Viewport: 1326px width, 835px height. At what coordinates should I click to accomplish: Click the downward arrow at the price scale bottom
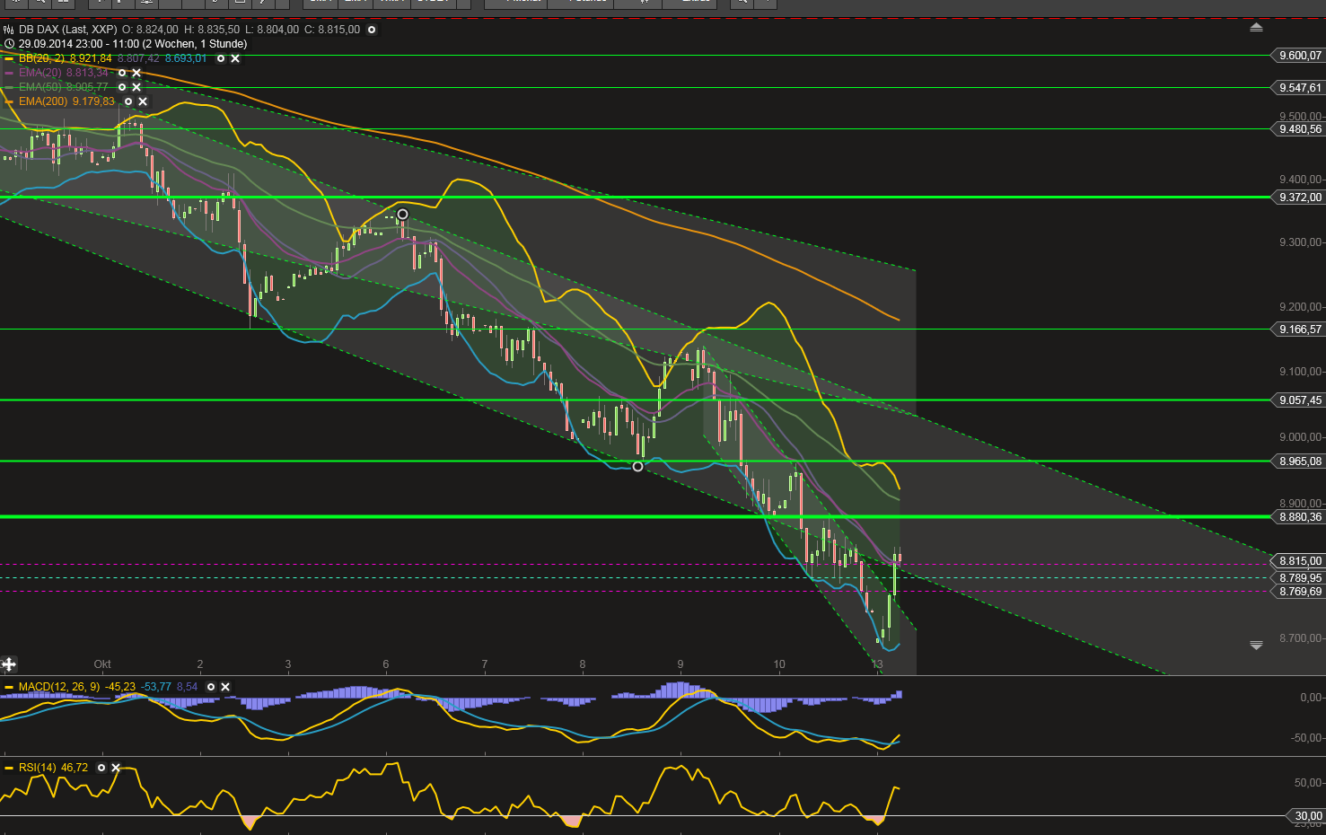(x=1256, y=645)
